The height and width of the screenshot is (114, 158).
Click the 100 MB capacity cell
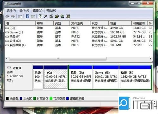116,45
